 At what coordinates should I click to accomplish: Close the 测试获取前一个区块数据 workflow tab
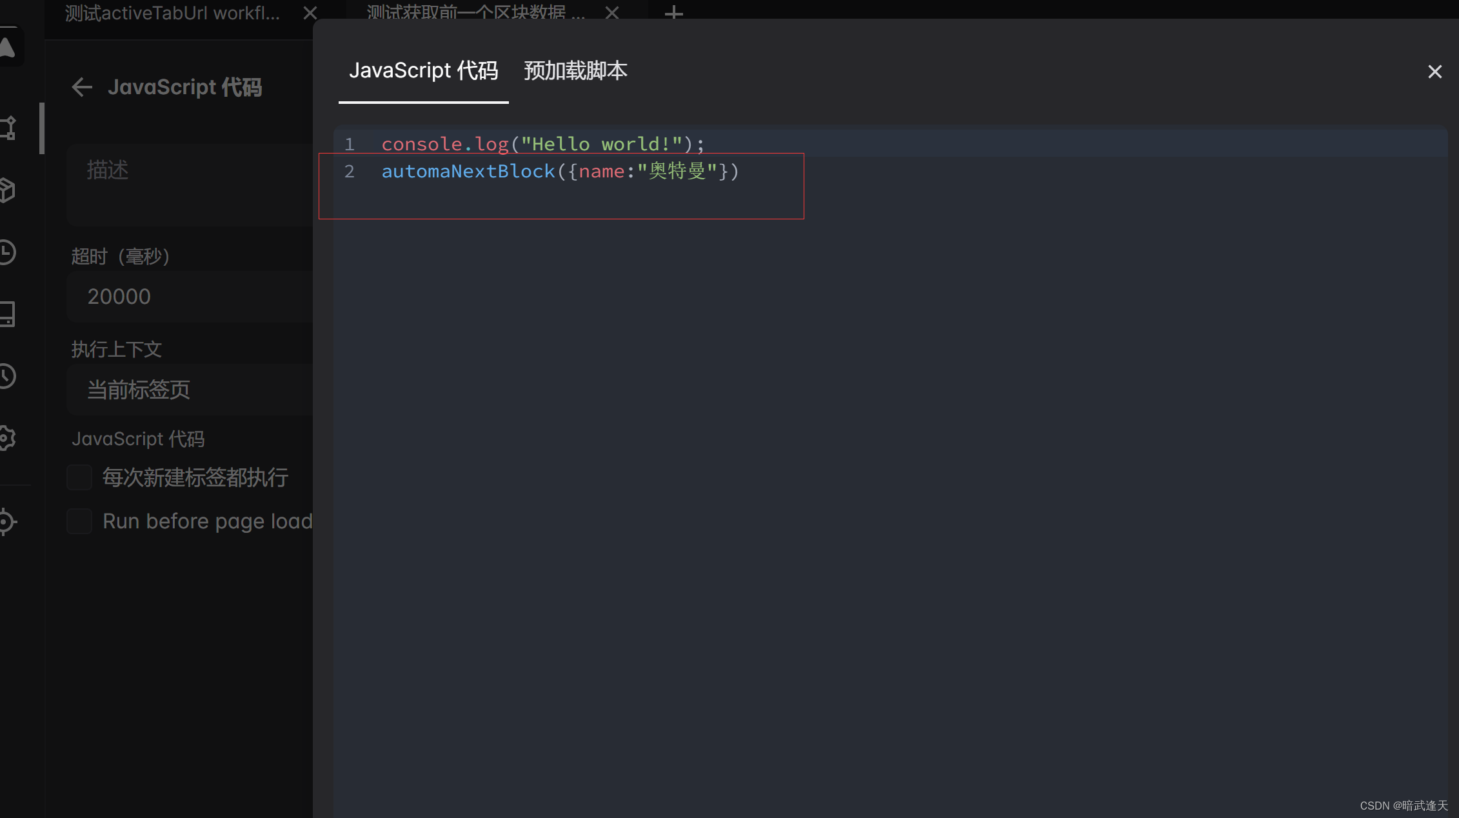tap(612, 13)
